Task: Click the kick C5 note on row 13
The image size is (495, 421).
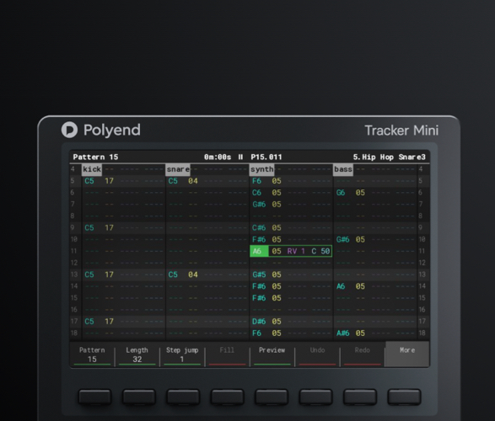Action: point(89,274)
